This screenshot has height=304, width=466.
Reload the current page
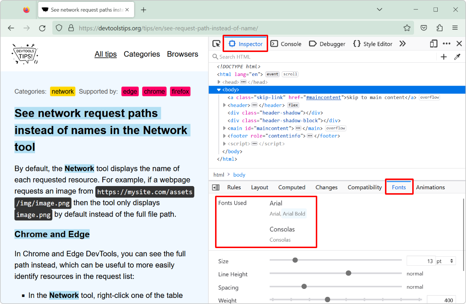point(42,28)
